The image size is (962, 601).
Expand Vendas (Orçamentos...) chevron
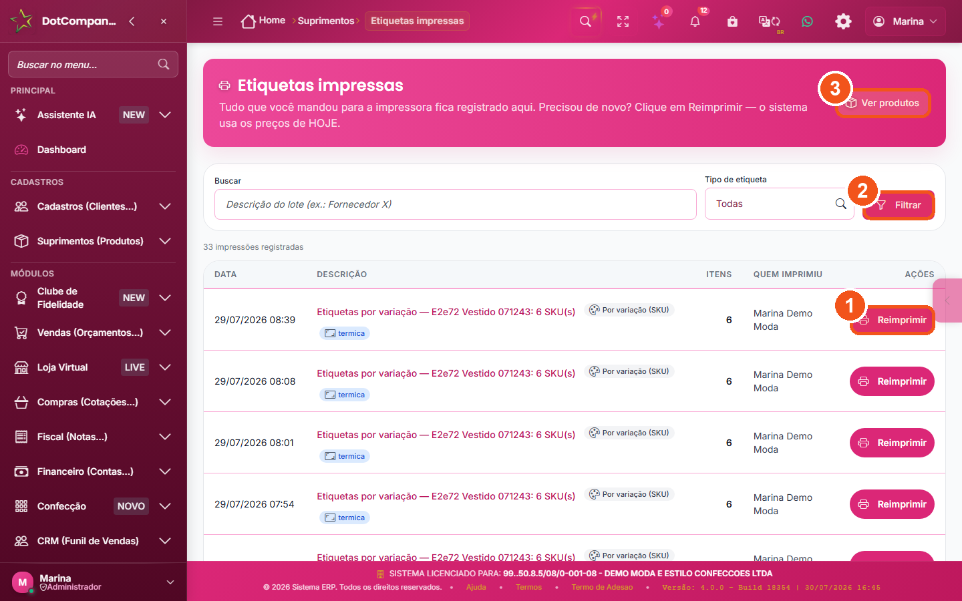click(x=165, y=333)
